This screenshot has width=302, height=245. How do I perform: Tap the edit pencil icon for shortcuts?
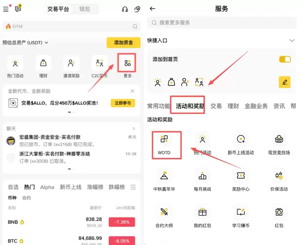click(x=285, y=81)
